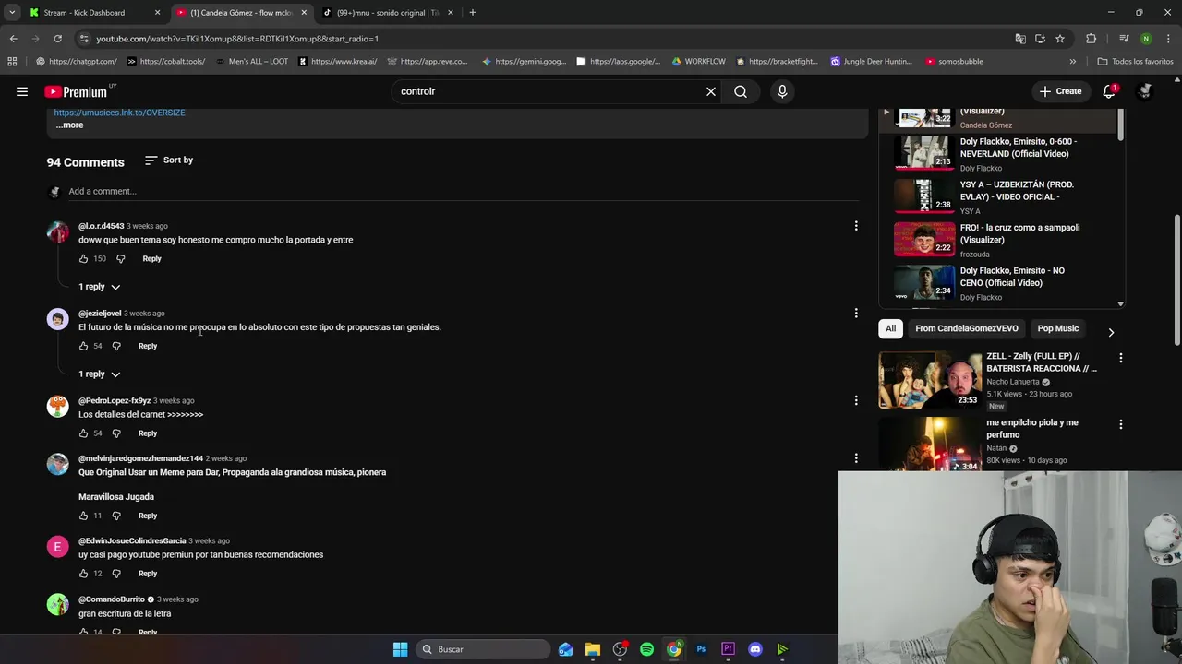Open WORKFLOW bookmark

point(699,62)
